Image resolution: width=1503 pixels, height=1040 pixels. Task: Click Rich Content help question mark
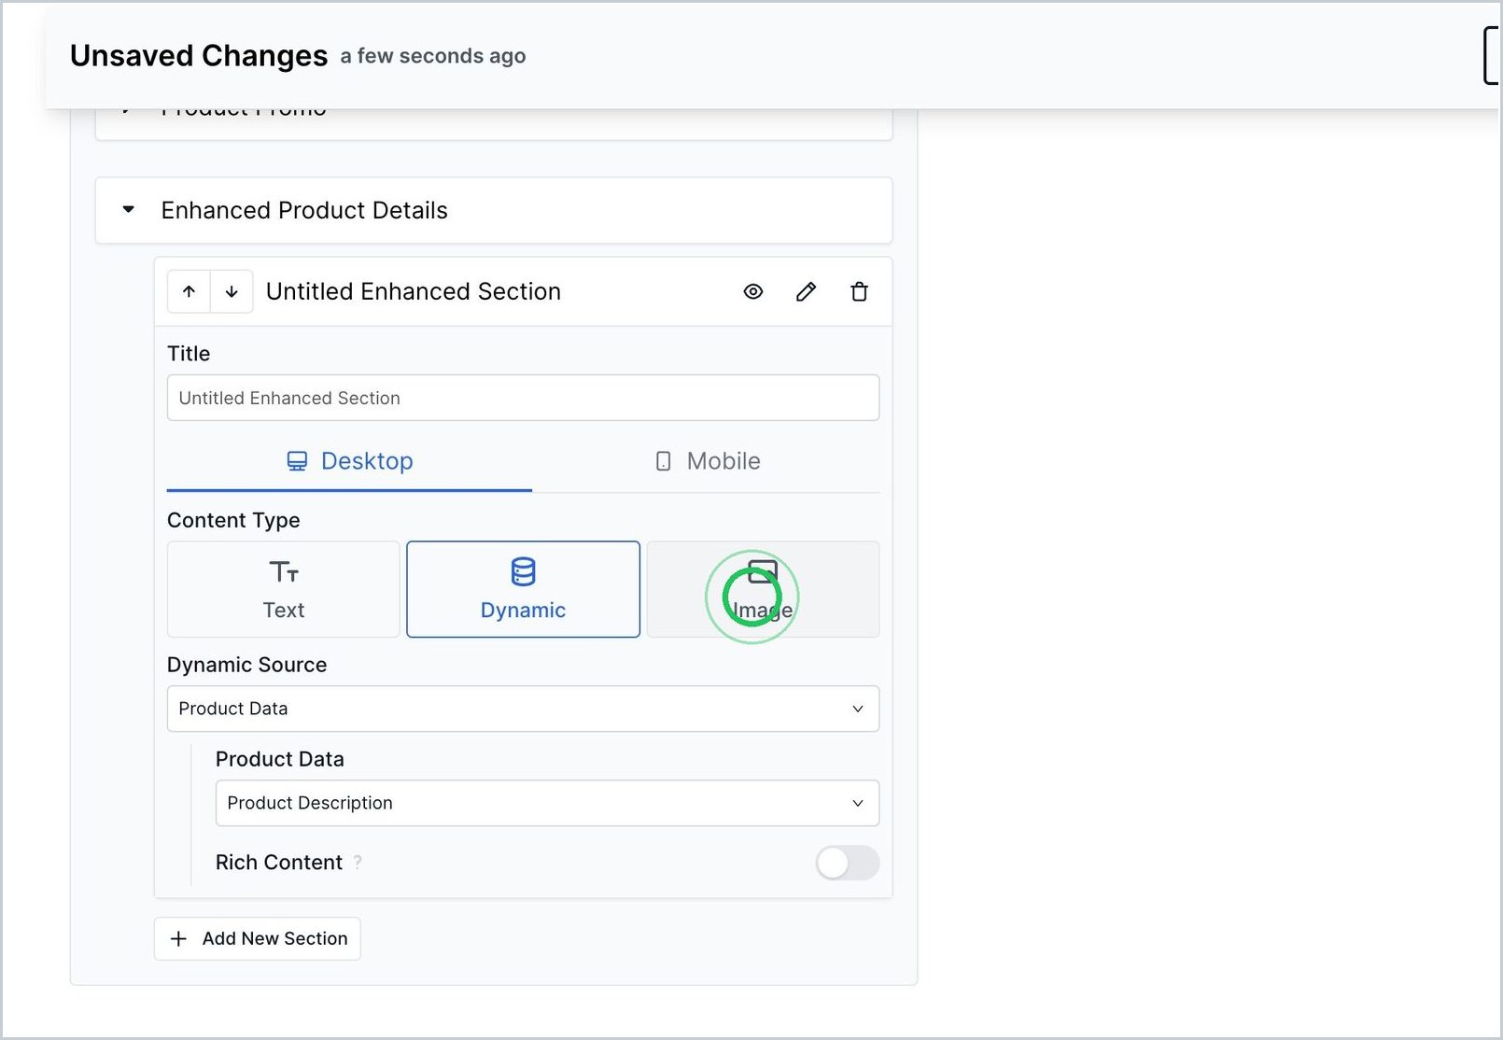coord(358,863)
